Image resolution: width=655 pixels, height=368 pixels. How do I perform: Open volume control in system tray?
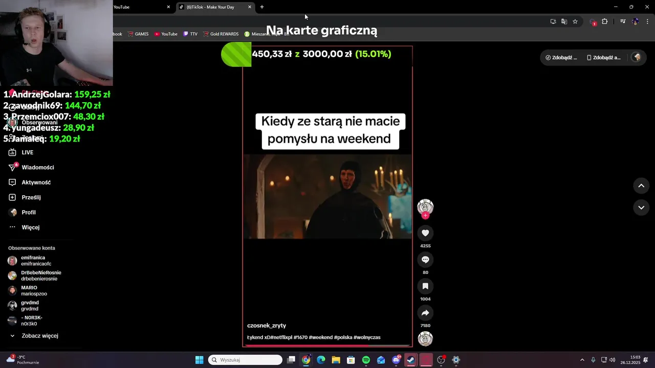(613, 360)
